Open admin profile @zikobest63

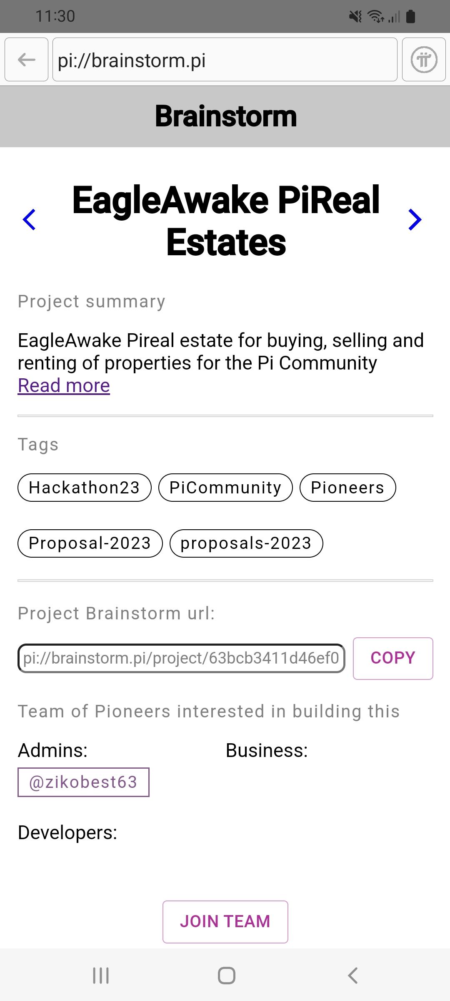[83, 782]
